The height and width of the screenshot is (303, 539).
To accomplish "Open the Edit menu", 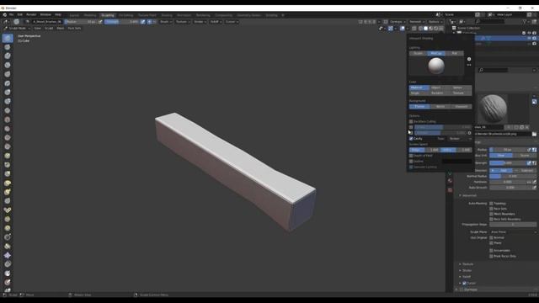I will point(20,15).
